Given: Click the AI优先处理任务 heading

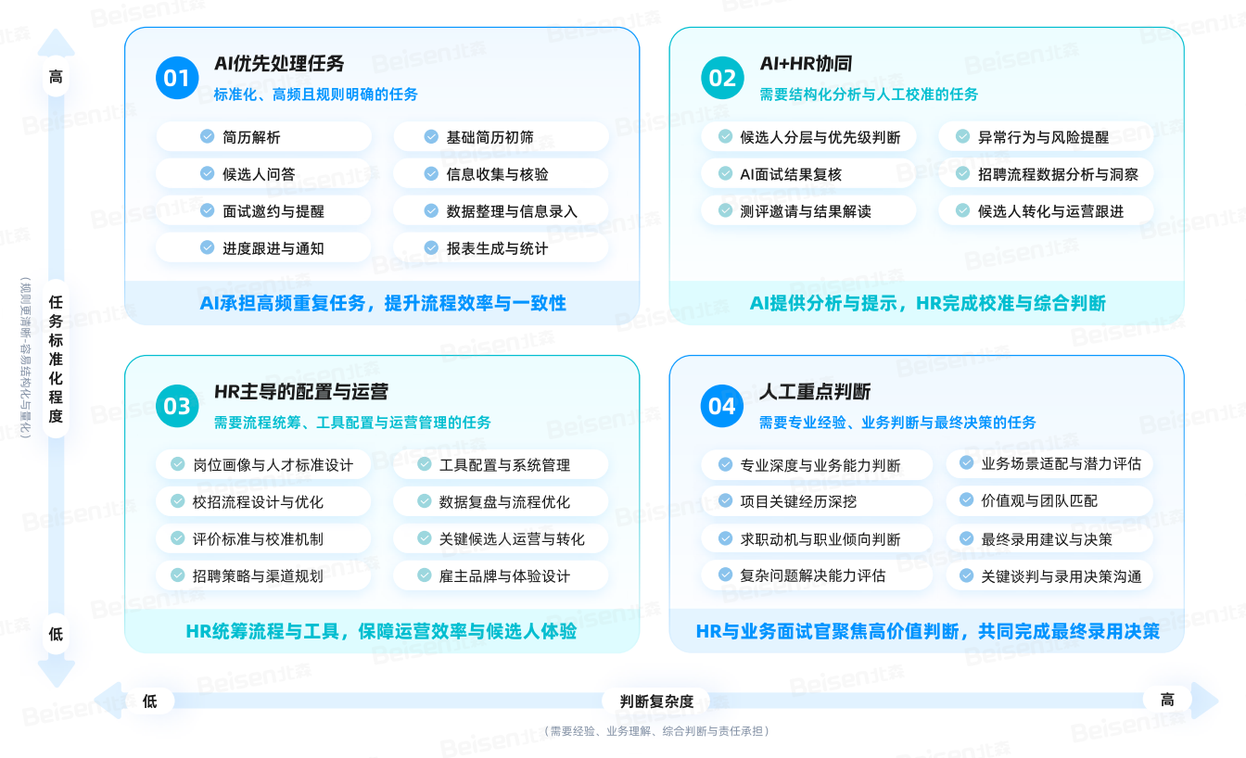Looking at the screenshot, I should 279,63.
